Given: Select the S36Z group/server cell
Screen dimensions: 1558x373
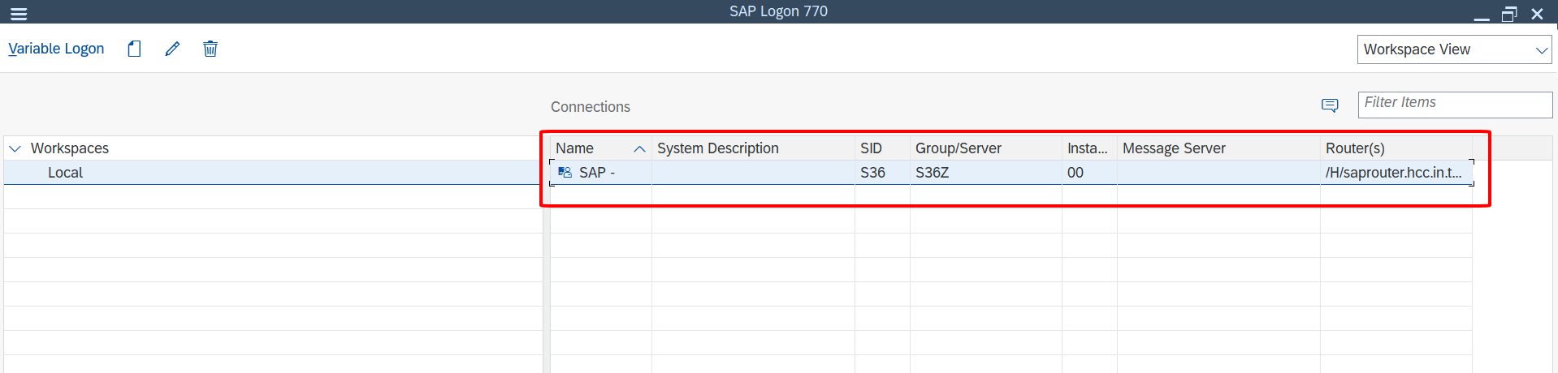Looking at the screenshot, I should [932, 173].
